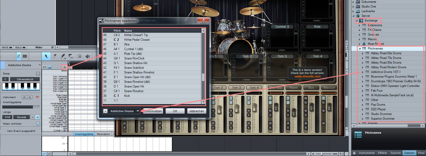Choose the pencil draw tool
The height and width of the screenshot is (156, 426).
pos(63,56)
